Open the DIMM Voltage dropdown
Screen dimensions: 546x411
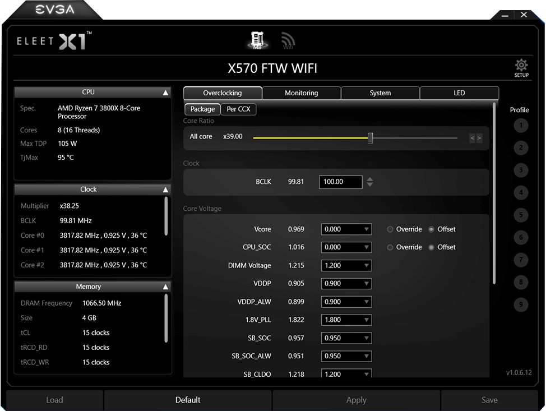[346, 266]
